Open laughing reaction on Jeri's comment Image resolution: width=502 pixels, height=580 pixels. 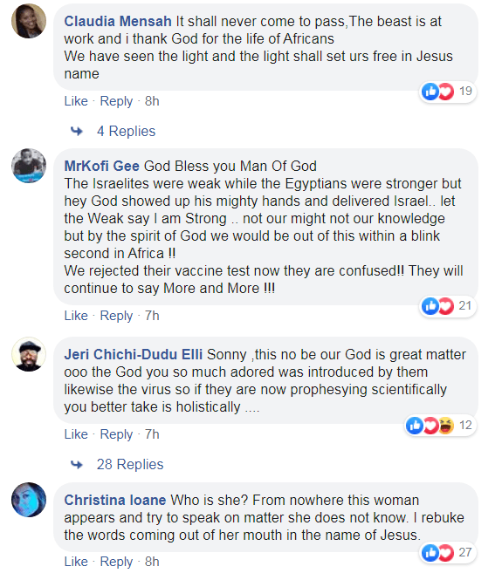tap(446, 426)
